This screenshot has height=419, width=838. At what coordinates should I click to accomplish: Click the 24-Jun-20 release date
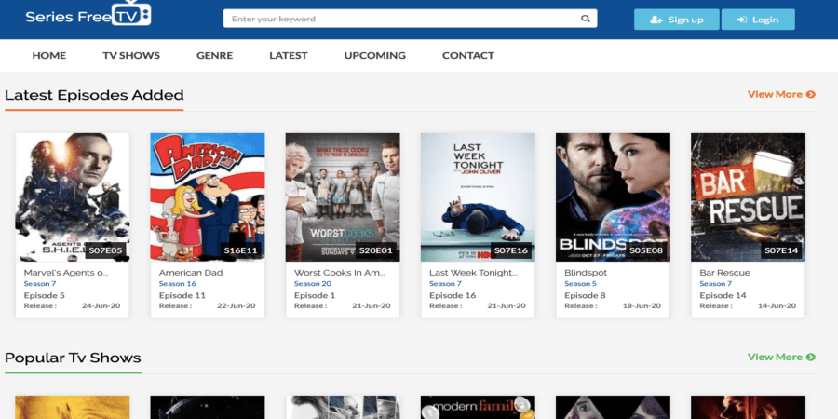click(x=101, y=306)
